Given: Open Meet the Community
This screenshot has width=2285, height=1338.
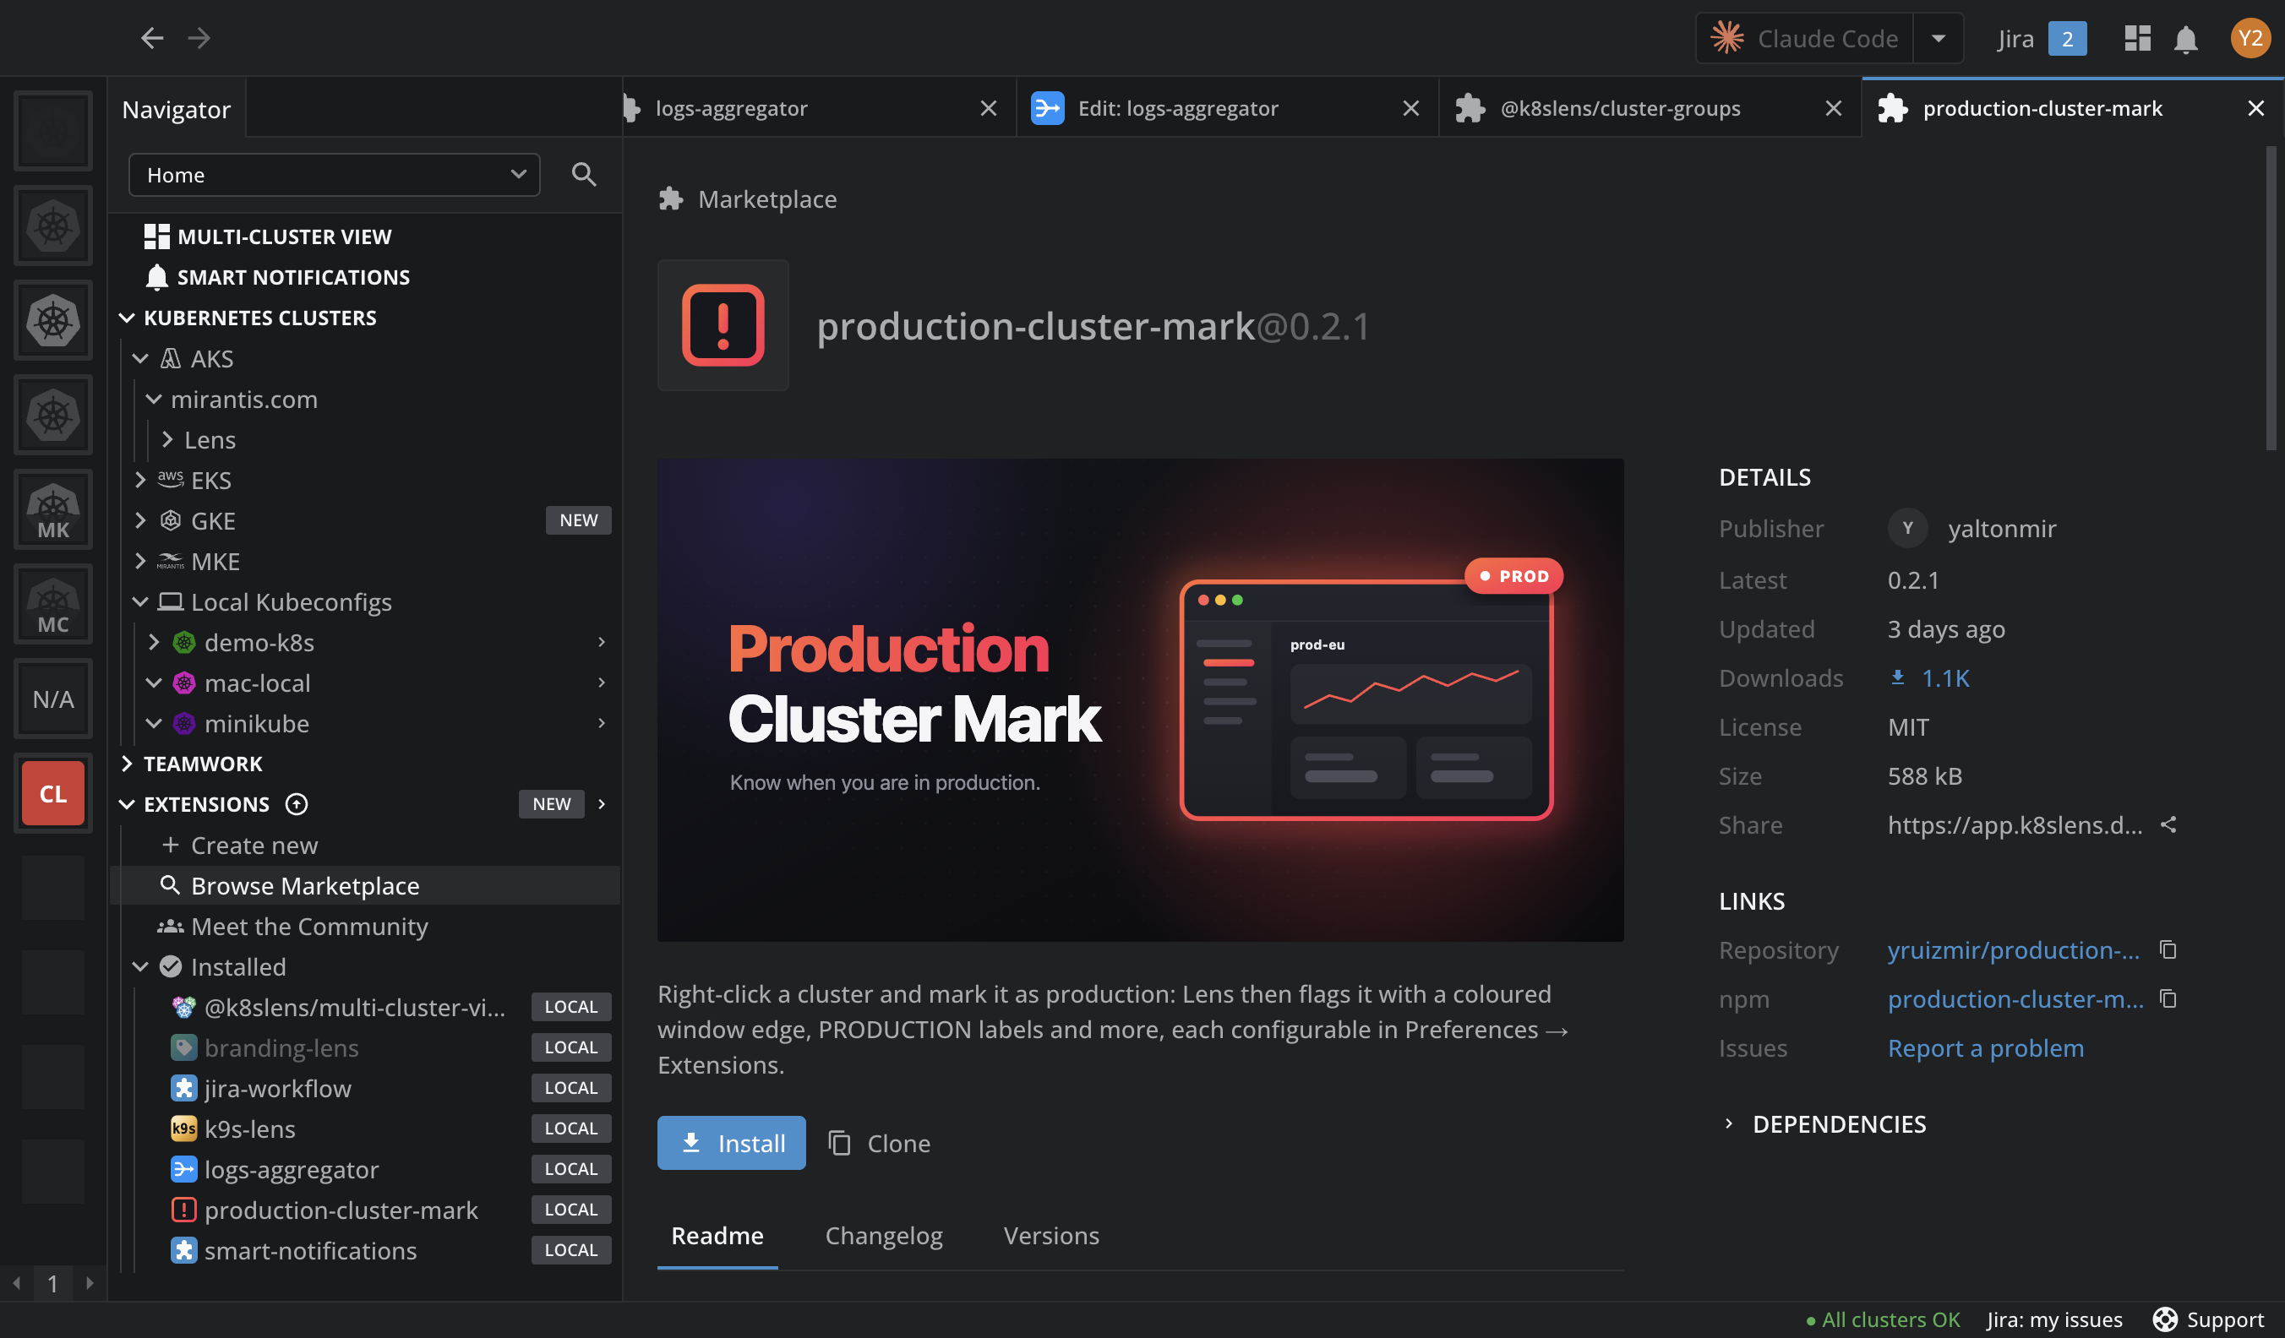Looking at the screenshot, I should click(x=292, y=927).
